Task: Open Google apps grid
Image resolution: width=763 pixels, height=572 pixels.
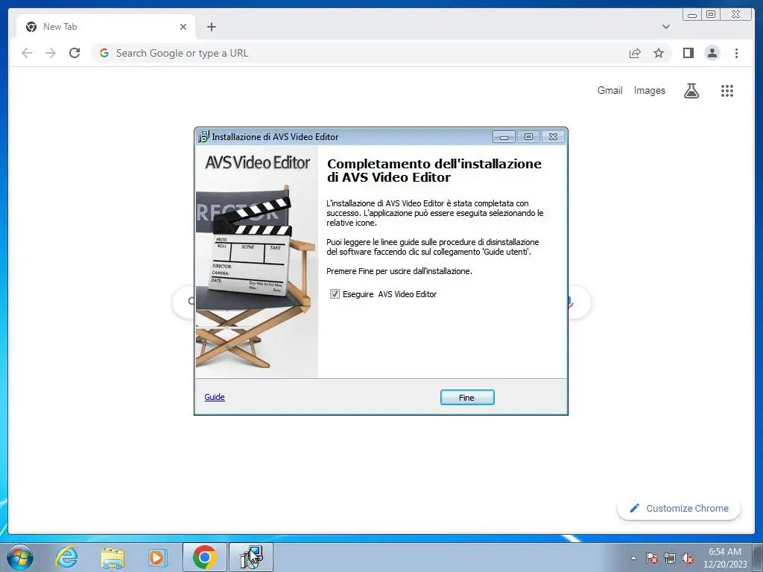Action: (727, 90)
